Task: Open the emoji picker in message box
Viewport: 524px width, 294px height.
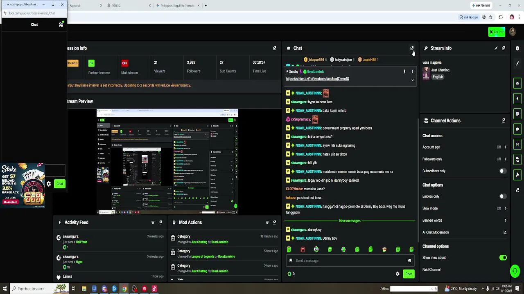Action: [x=409, y=261]
